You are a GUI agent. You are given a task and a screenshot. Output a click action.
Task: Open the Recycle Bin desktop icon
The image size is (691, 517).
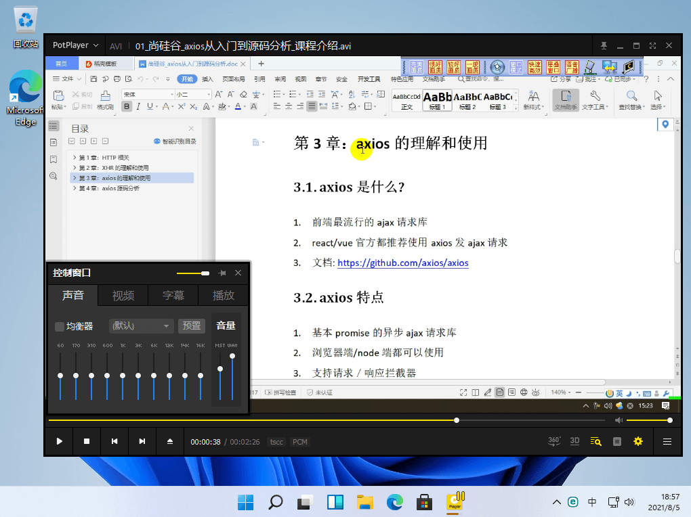tap(26, 27)
